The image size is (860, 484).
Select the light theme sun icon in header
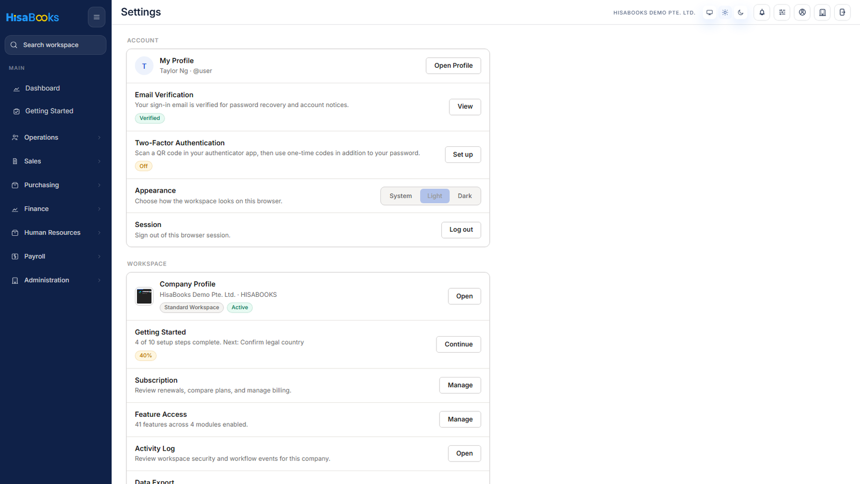point(725,12)
